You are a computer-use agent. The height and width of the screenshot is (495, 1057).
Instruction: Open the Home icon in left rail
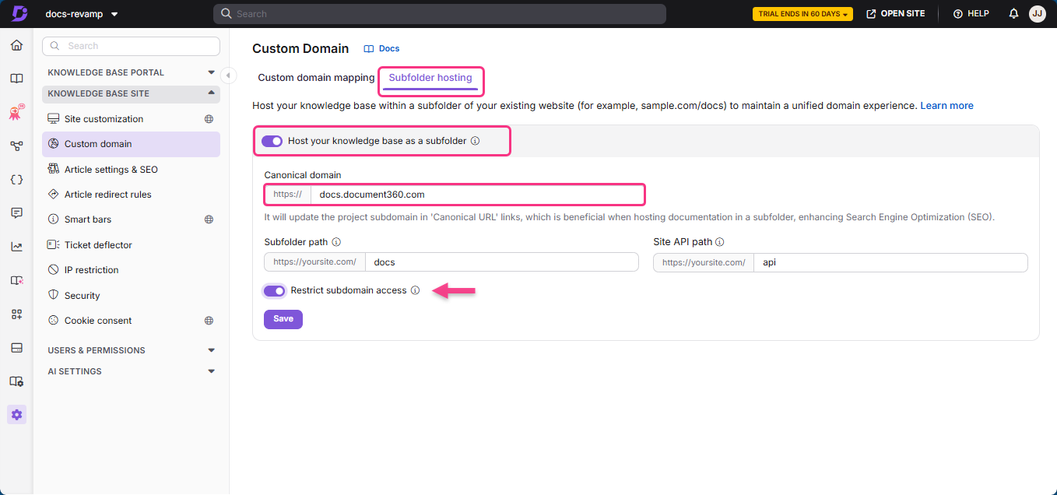pos(16,45)
